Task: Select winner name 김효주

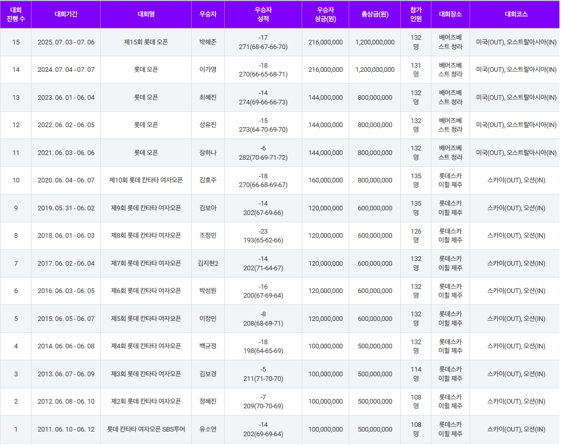Action: click(208, 180)
